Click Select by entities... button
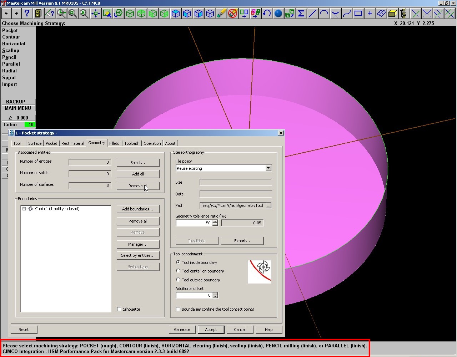This screenshot has width=457, height=357. [x=138, y=255]
